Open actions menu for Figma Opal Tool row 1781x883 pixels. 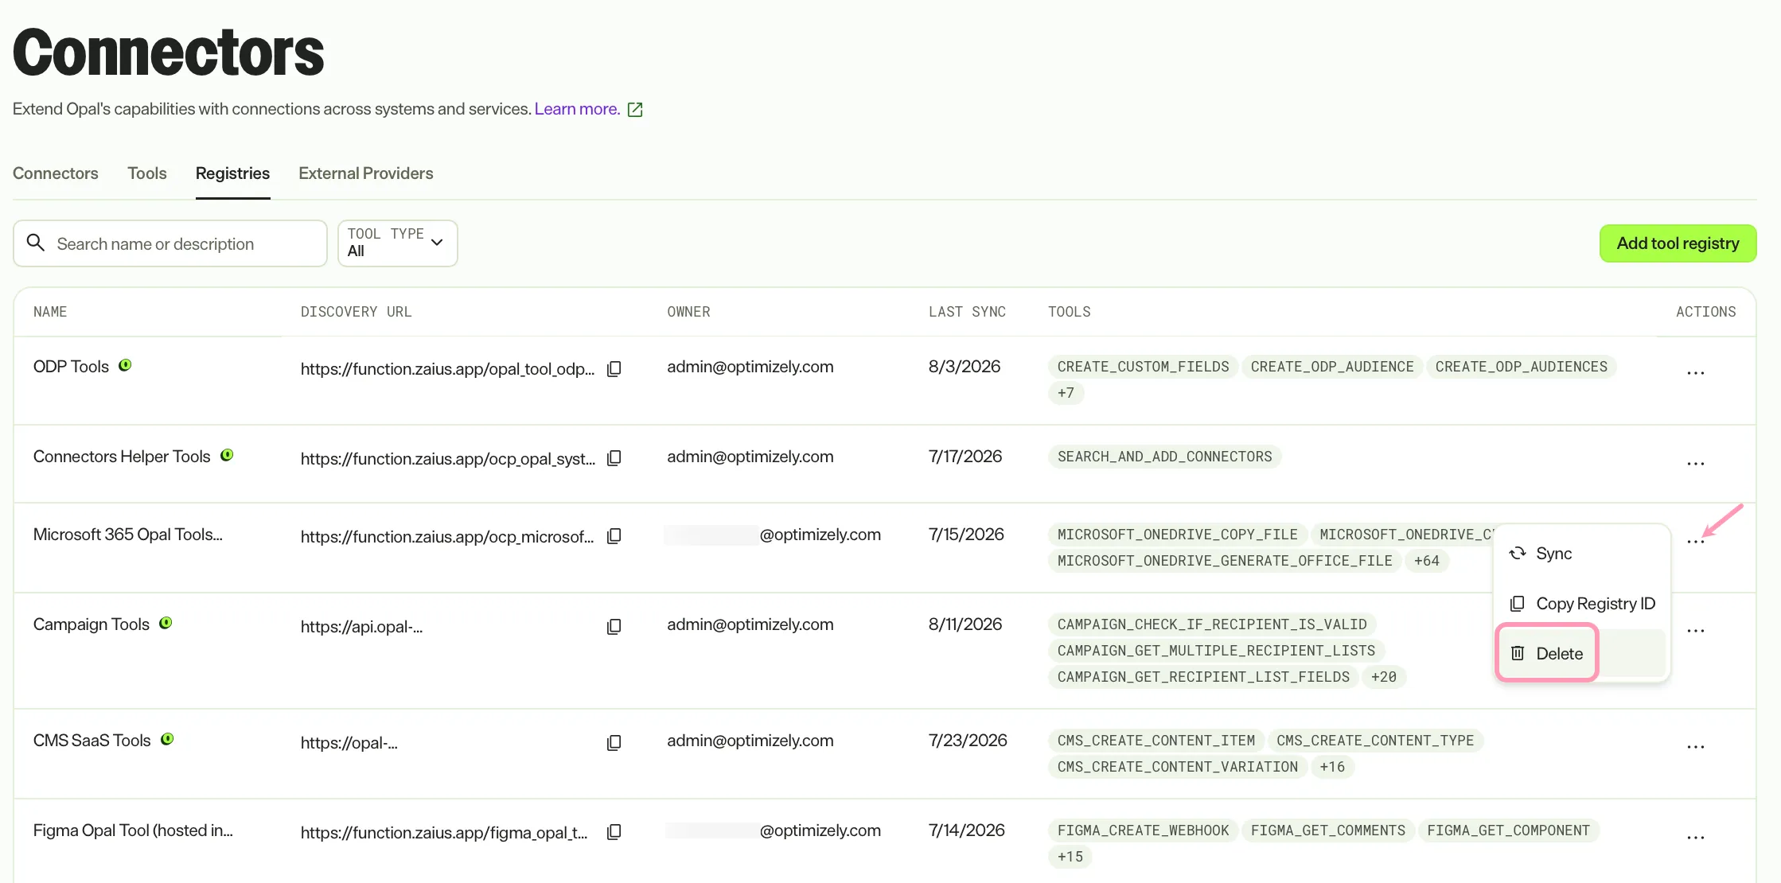1695,838
